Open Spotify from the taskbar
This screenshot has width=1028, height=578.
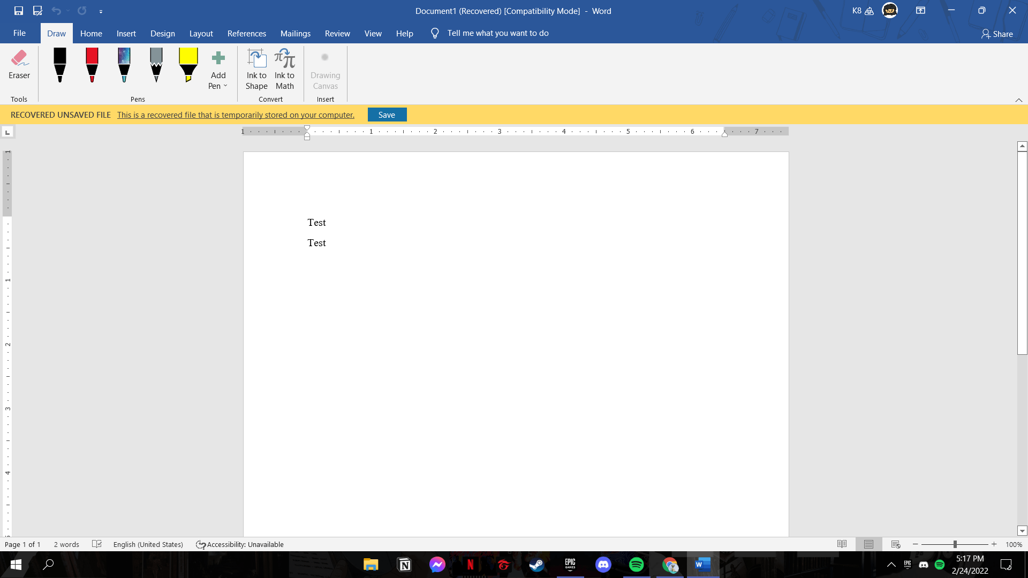(637, 565)
